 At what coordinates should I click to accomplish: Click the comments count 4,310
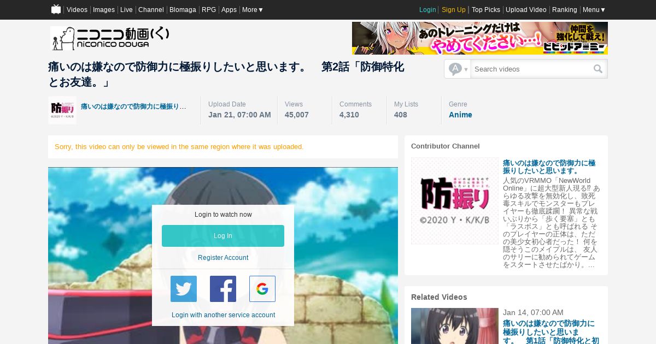pos(349,115)
